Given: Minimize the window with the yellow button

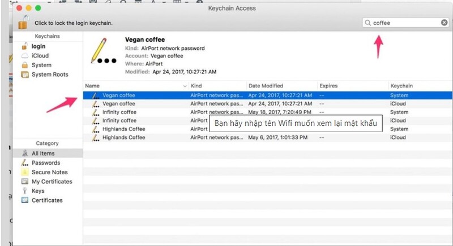Looking at the screenshot, I should [x=29, y=8].
